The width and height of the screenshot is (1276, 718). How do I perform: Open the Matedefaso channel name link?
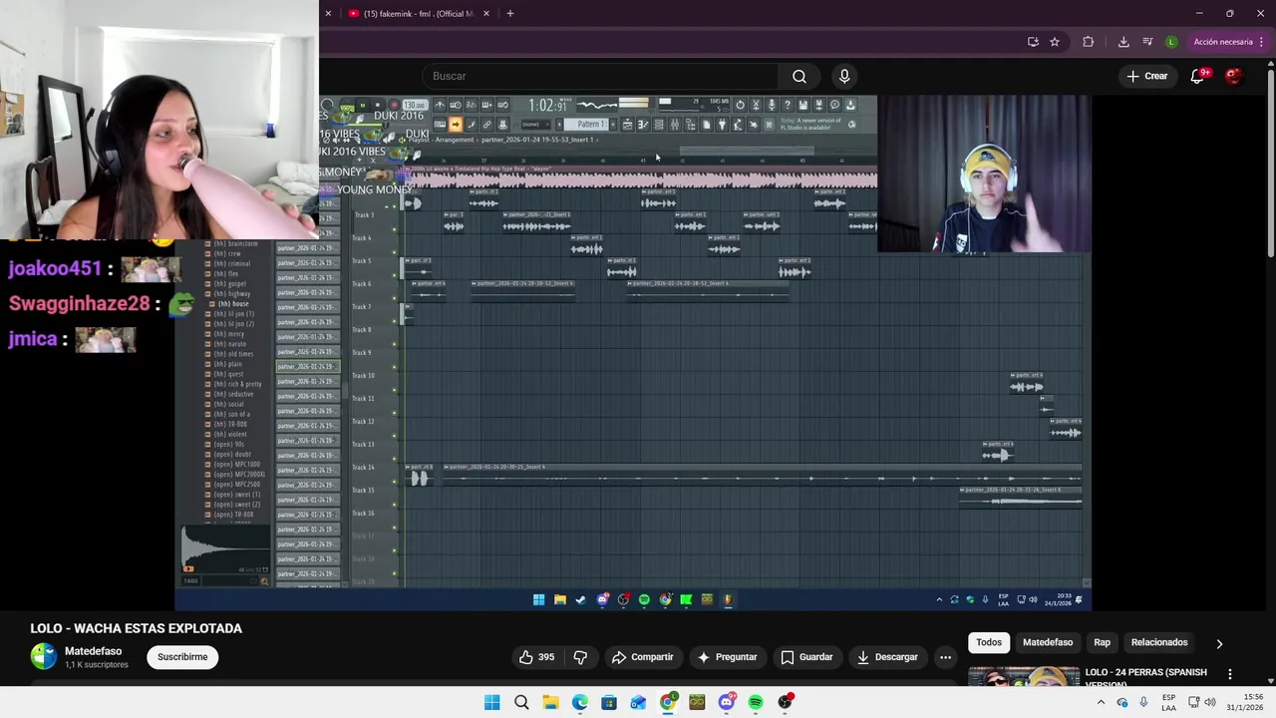point(93,651)
